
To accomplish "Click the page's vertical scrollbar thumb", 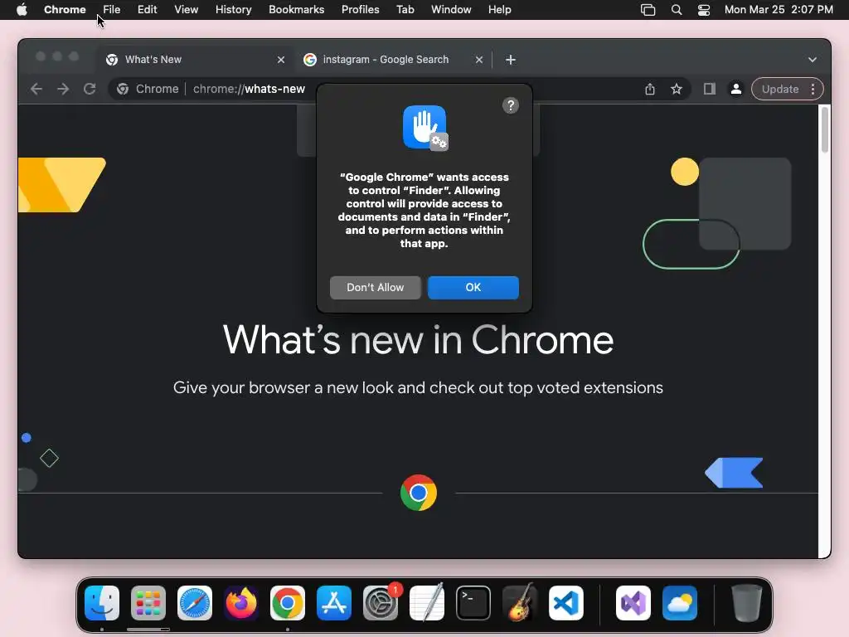I will coord(825,130).
